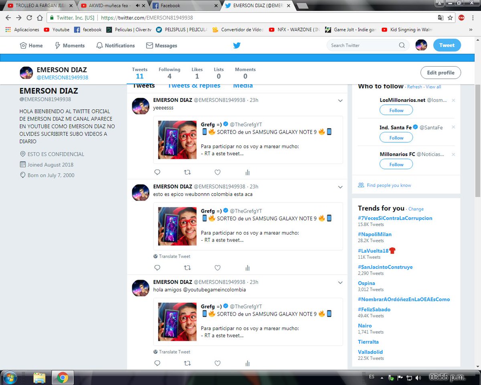View the Likes count
The height and width of the screenshot is (385, 481).
click(x=197, y=73)
